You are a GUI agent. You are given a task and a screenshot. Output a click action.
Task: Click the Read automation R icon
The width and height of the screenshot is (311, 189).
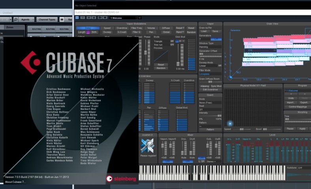click(89, 18)
